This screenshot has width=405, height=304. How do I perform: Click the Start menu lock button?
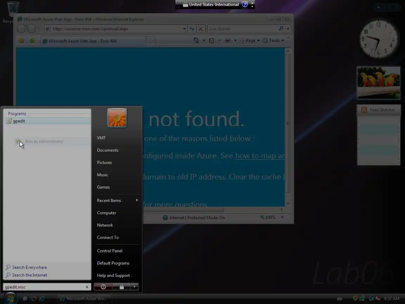coord(121,287)
